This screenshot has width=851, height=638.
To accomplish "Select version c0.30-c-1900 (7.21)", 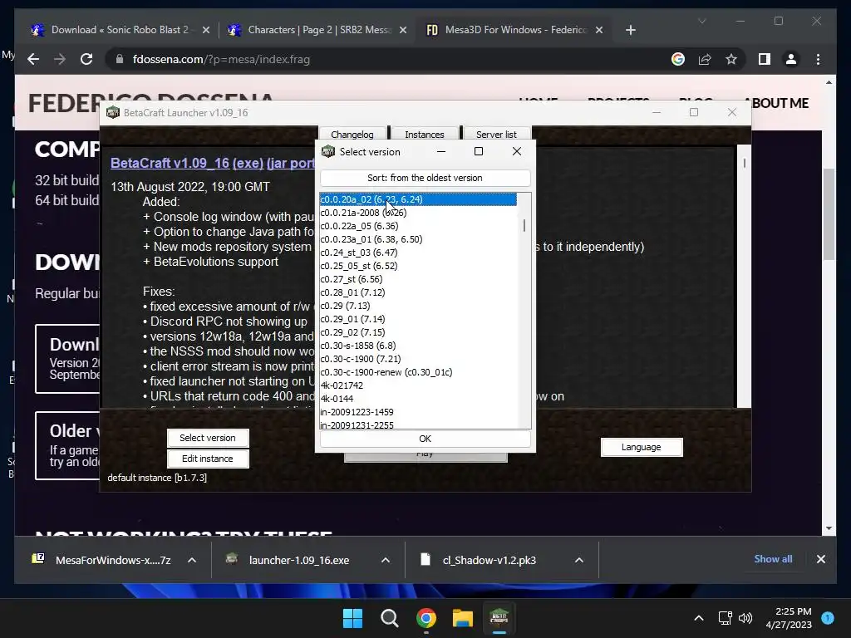I will (418, 359).
